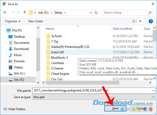
Task: Select the CCleaner folder
Action: [x=55, y=68]
